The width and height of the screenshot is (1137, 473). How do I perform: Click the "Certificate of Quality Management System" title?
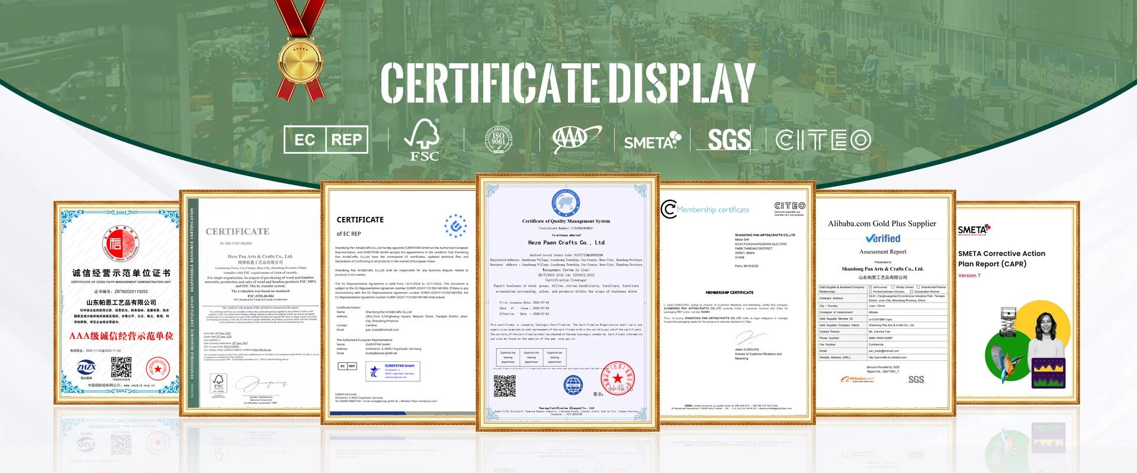pos(566,221)
